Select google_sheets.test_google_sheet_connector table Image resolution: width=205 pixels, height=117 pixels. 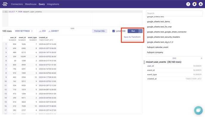(167, 32)
